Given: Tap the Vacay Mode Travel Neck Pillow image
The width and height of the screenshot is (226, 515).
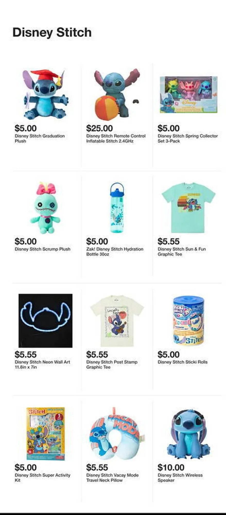Looking at the screenshot, I should coord(117,434).
